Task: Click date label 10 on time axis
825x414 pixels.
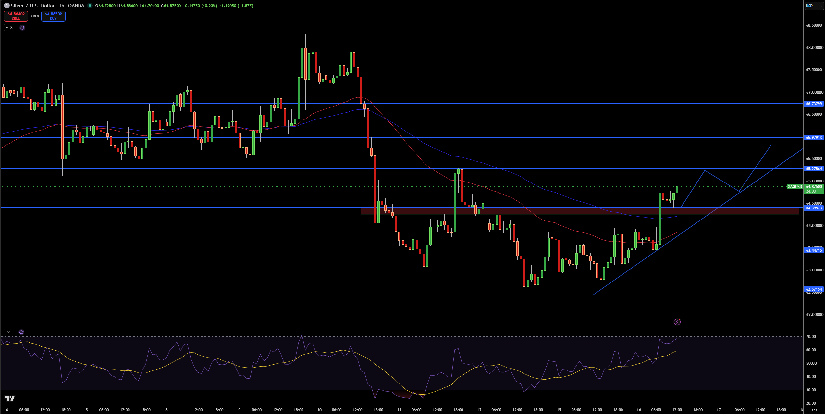Action: (x=319, y=410)
